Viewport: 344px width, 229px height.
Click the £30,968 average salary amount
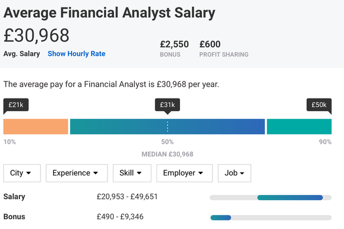click(37, 35)
